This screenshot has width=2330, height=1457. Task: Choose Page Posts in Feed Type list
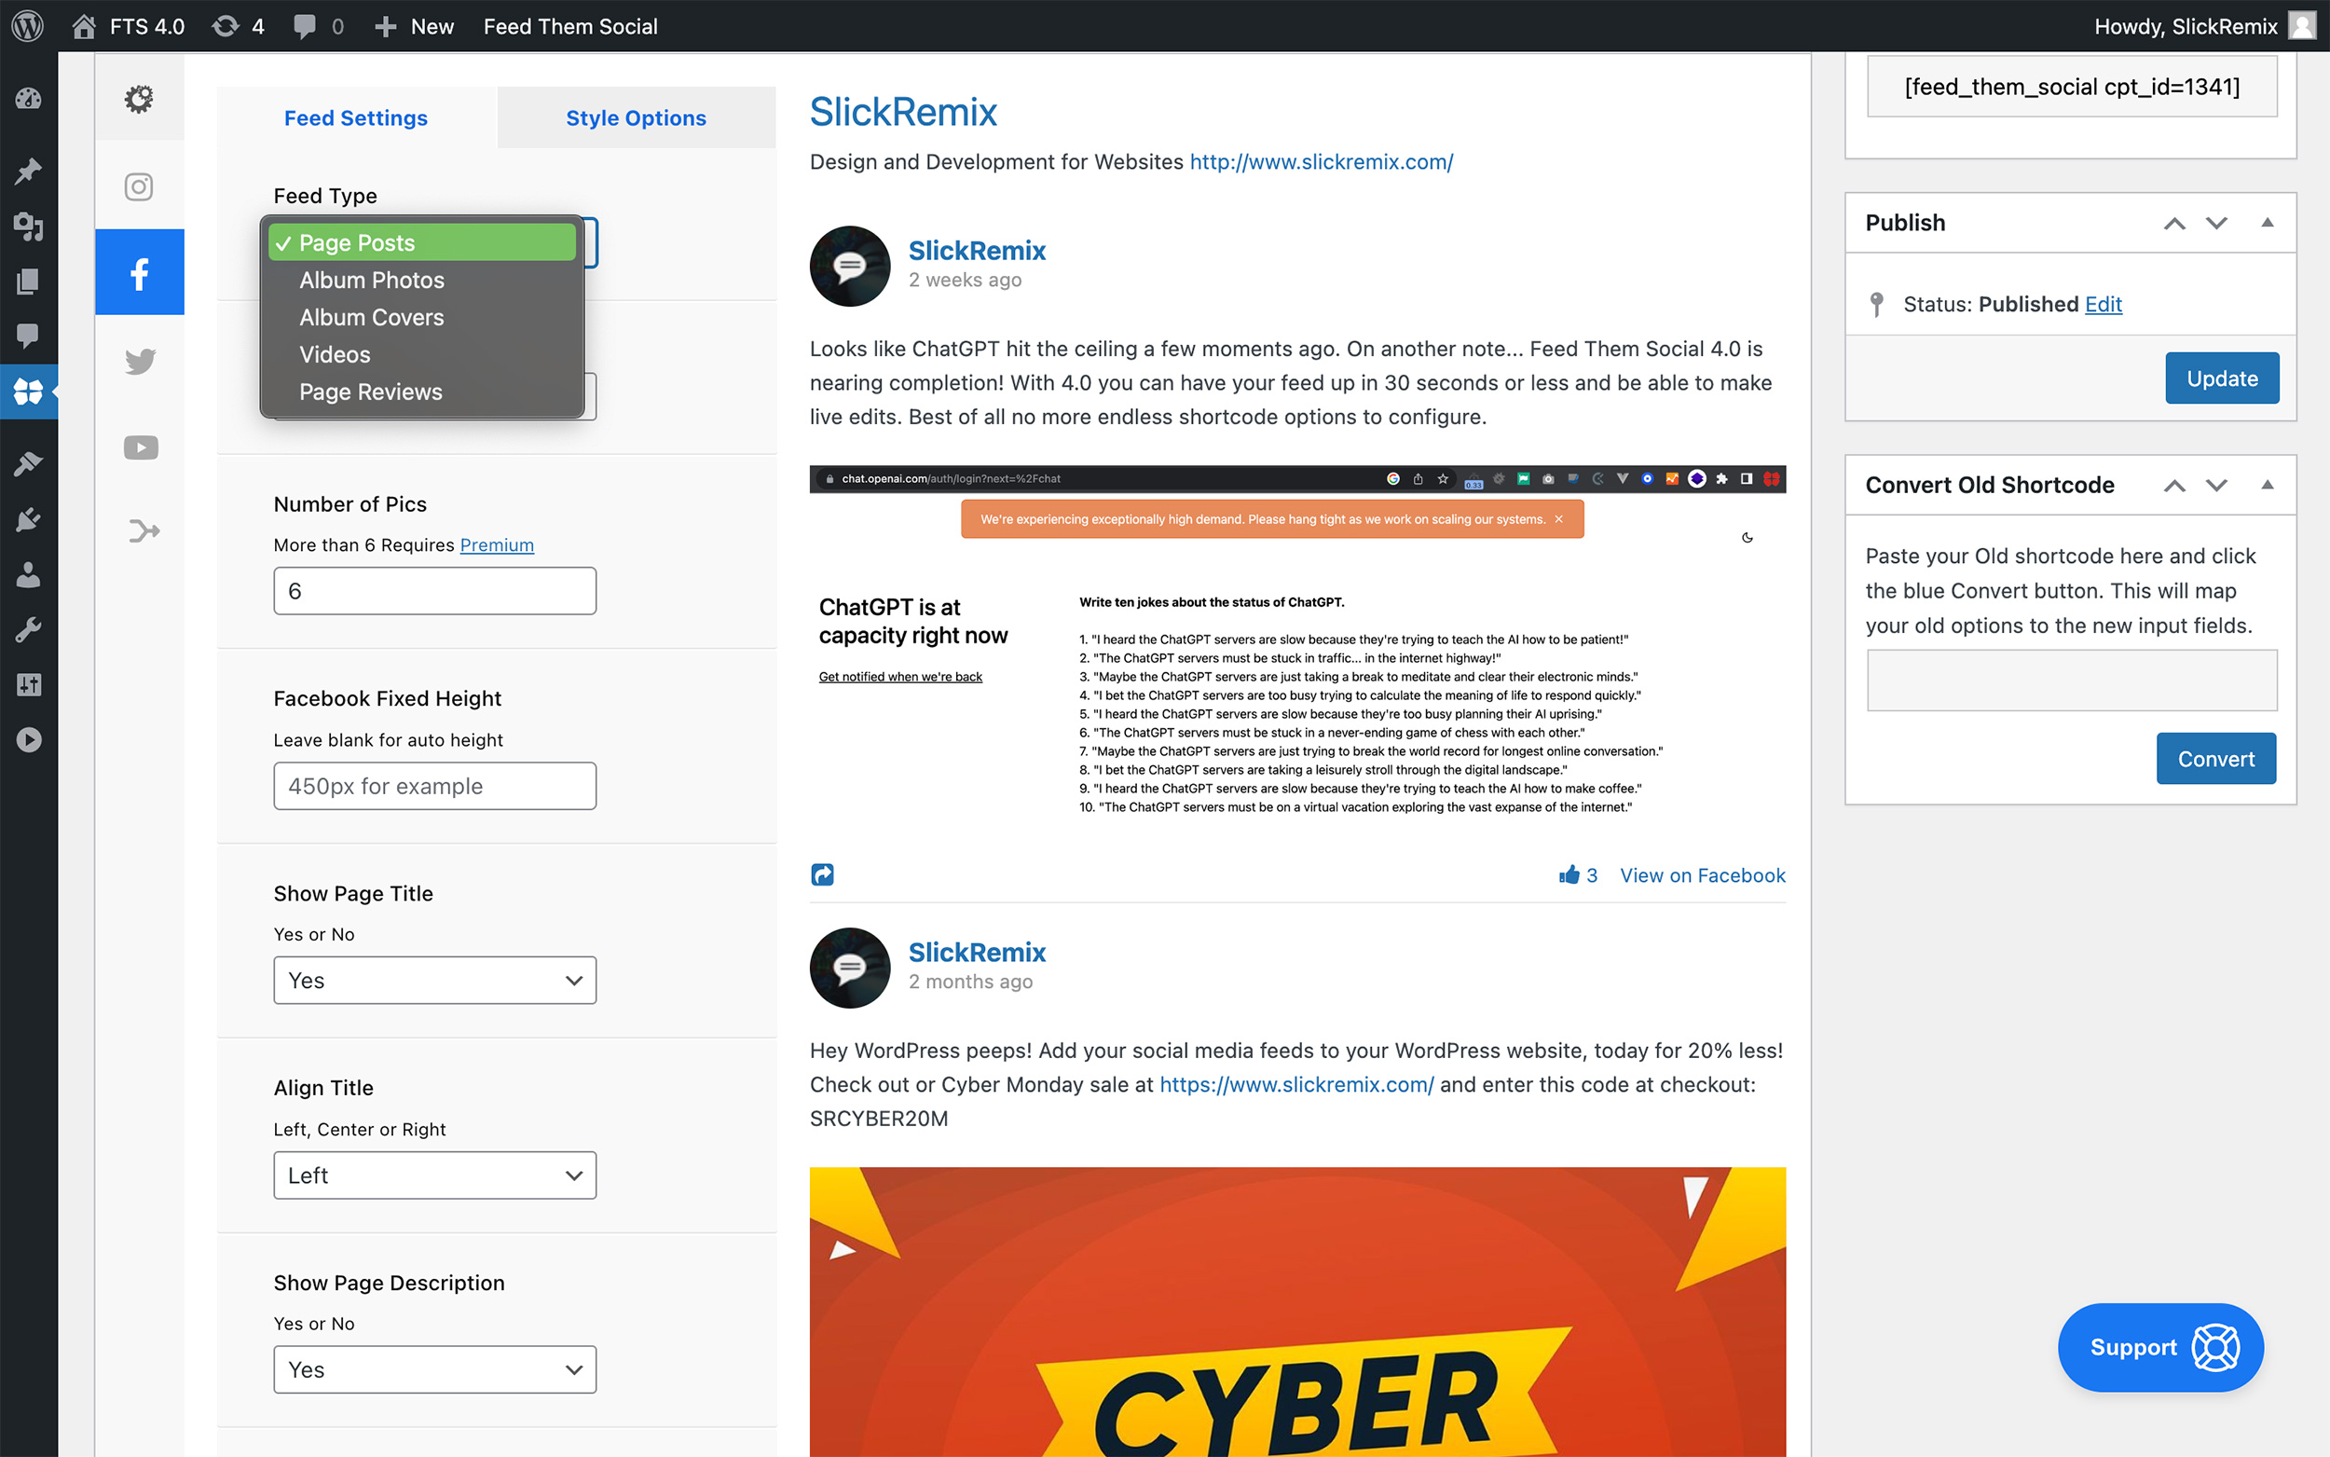[422, 242]
